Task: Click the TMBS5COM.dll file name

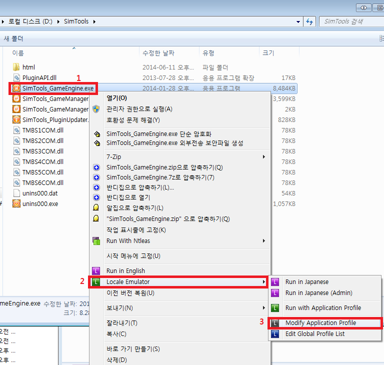Action: pos(43,172)
